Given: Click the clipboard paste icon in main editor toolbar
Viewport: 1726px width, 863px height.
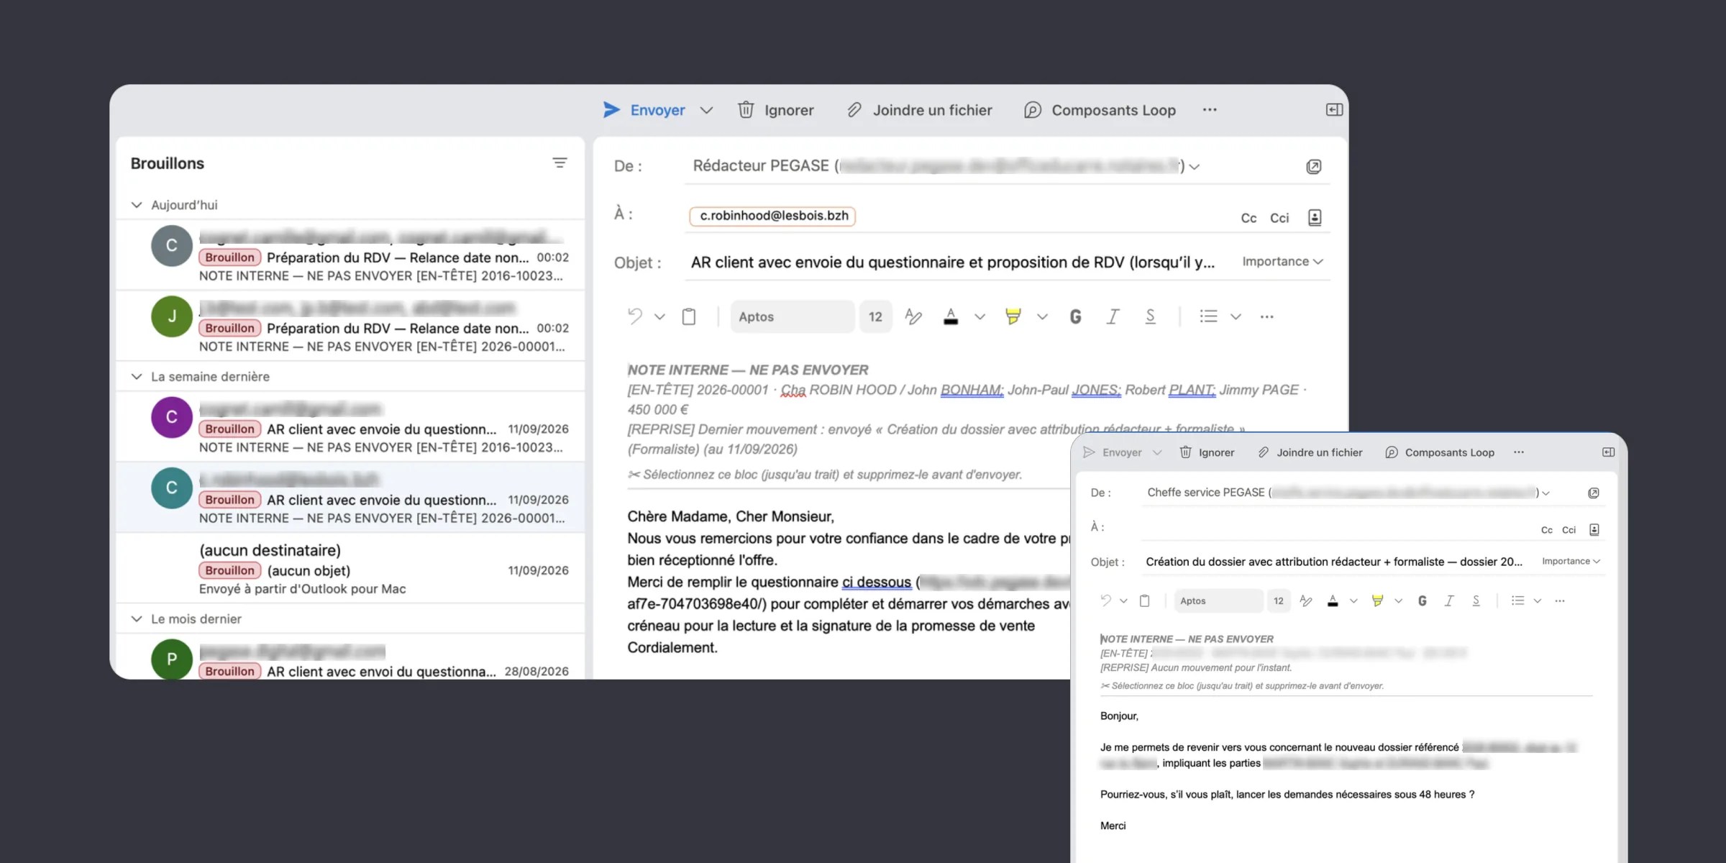Looking at the screenshot, I should pyautogui.click(x=689, y=316).
